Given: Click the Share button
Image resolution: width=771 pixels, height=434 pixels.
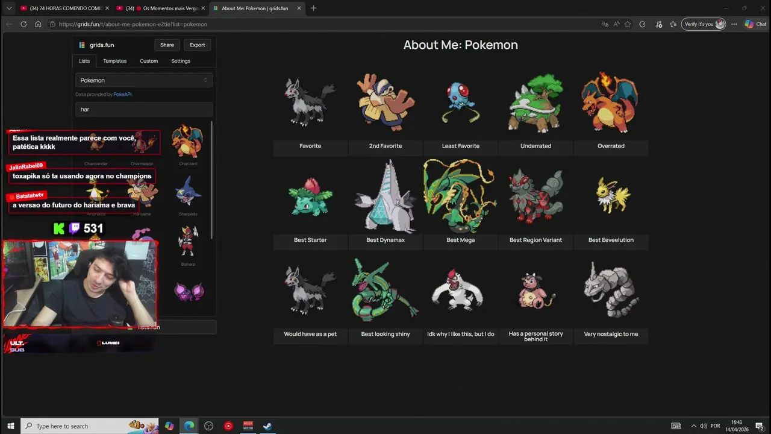Looking at the screenshot, I should 167,45.
